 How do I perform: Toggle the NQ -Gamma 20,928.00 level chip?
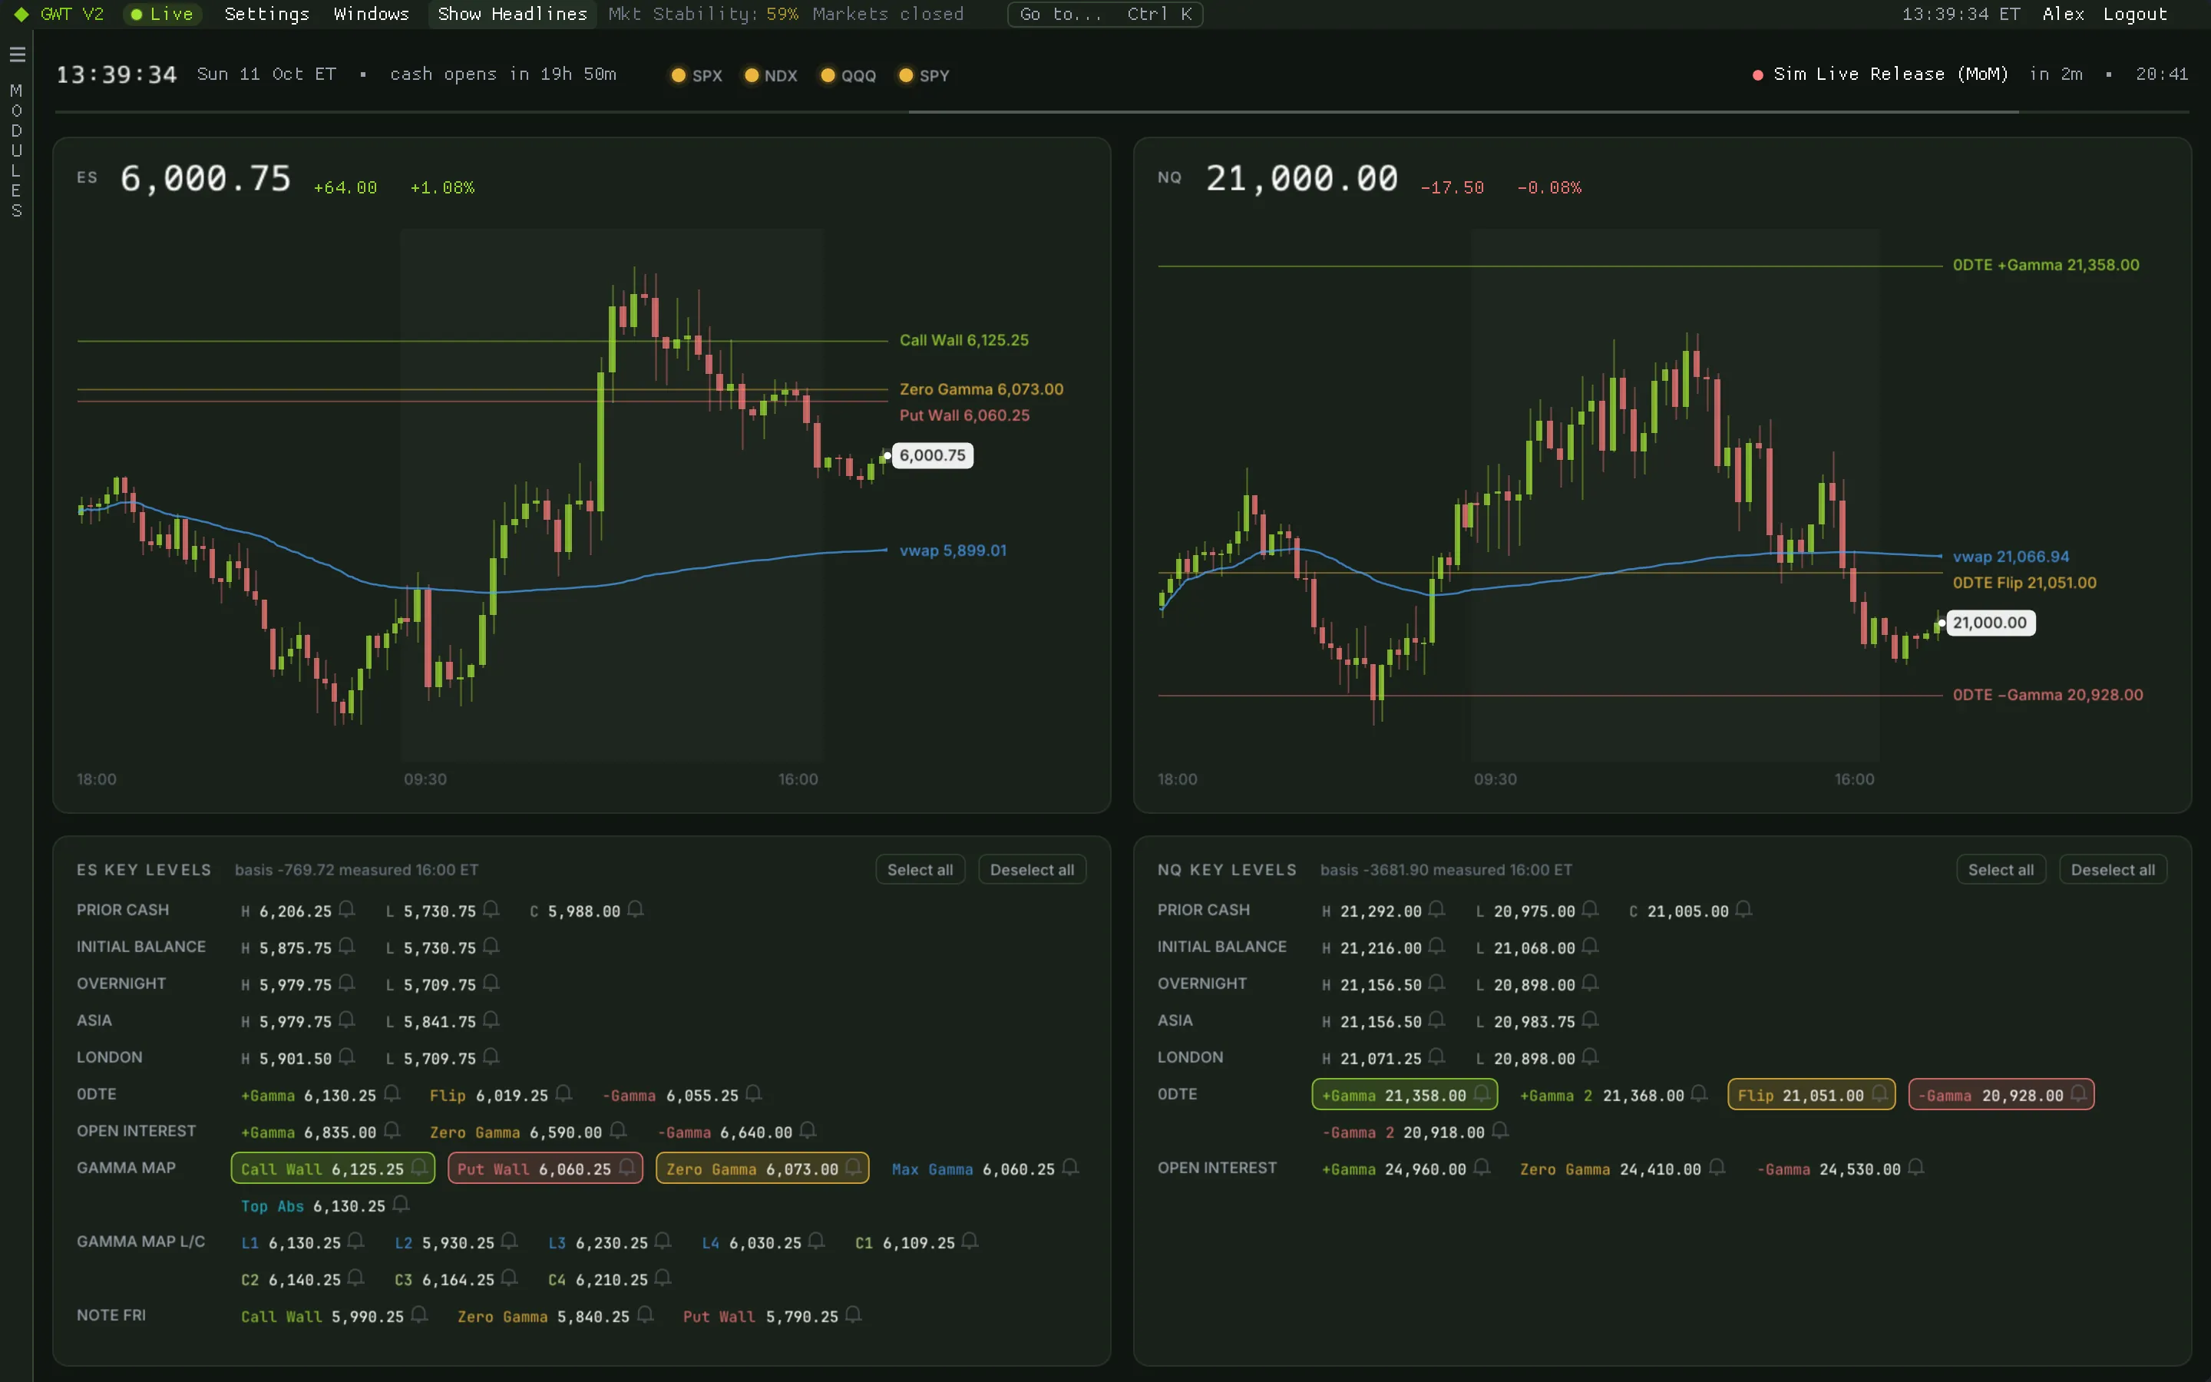coord(2001,1095)
